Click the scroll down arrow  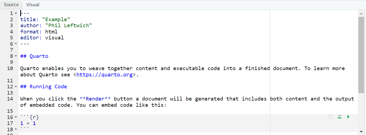coord(361,130)
